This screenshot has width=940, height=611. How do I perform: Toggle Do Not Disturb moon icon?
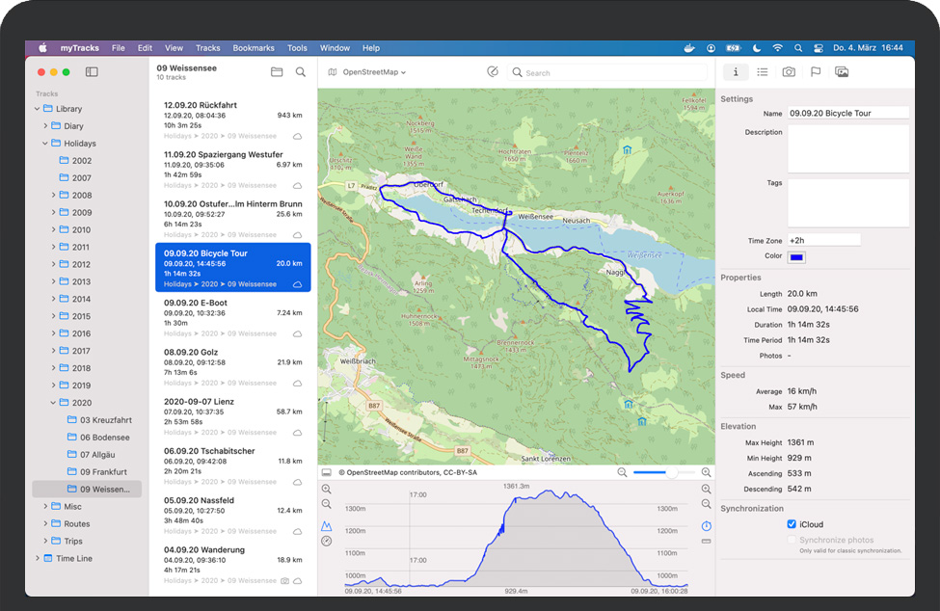(757, 48)
